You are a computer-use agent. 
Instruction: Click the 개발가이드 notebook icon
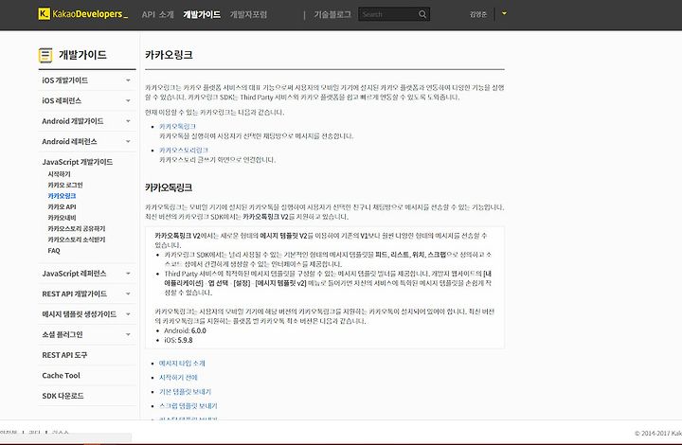(x=45, y=55)
